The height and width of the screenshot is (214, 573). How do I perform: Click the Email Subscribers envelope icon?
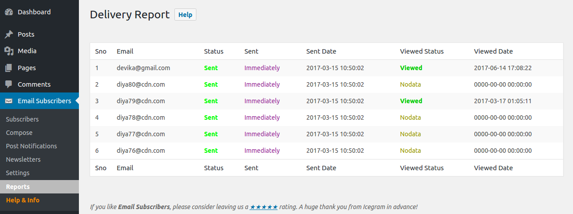click(x=9, y=101)
